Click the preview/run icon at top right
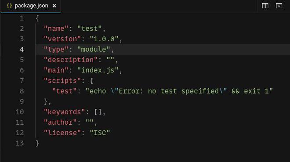The height and width of the screenshot is (162, 290). pyautogui.click(x=279, y=6)
